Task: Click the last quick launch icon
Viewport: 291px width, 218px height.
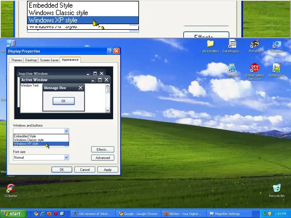Action: (62, 214)
